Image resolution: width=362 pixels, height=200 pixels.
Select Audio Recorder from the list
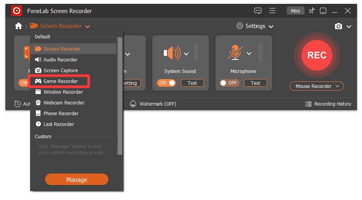(73, 60)
